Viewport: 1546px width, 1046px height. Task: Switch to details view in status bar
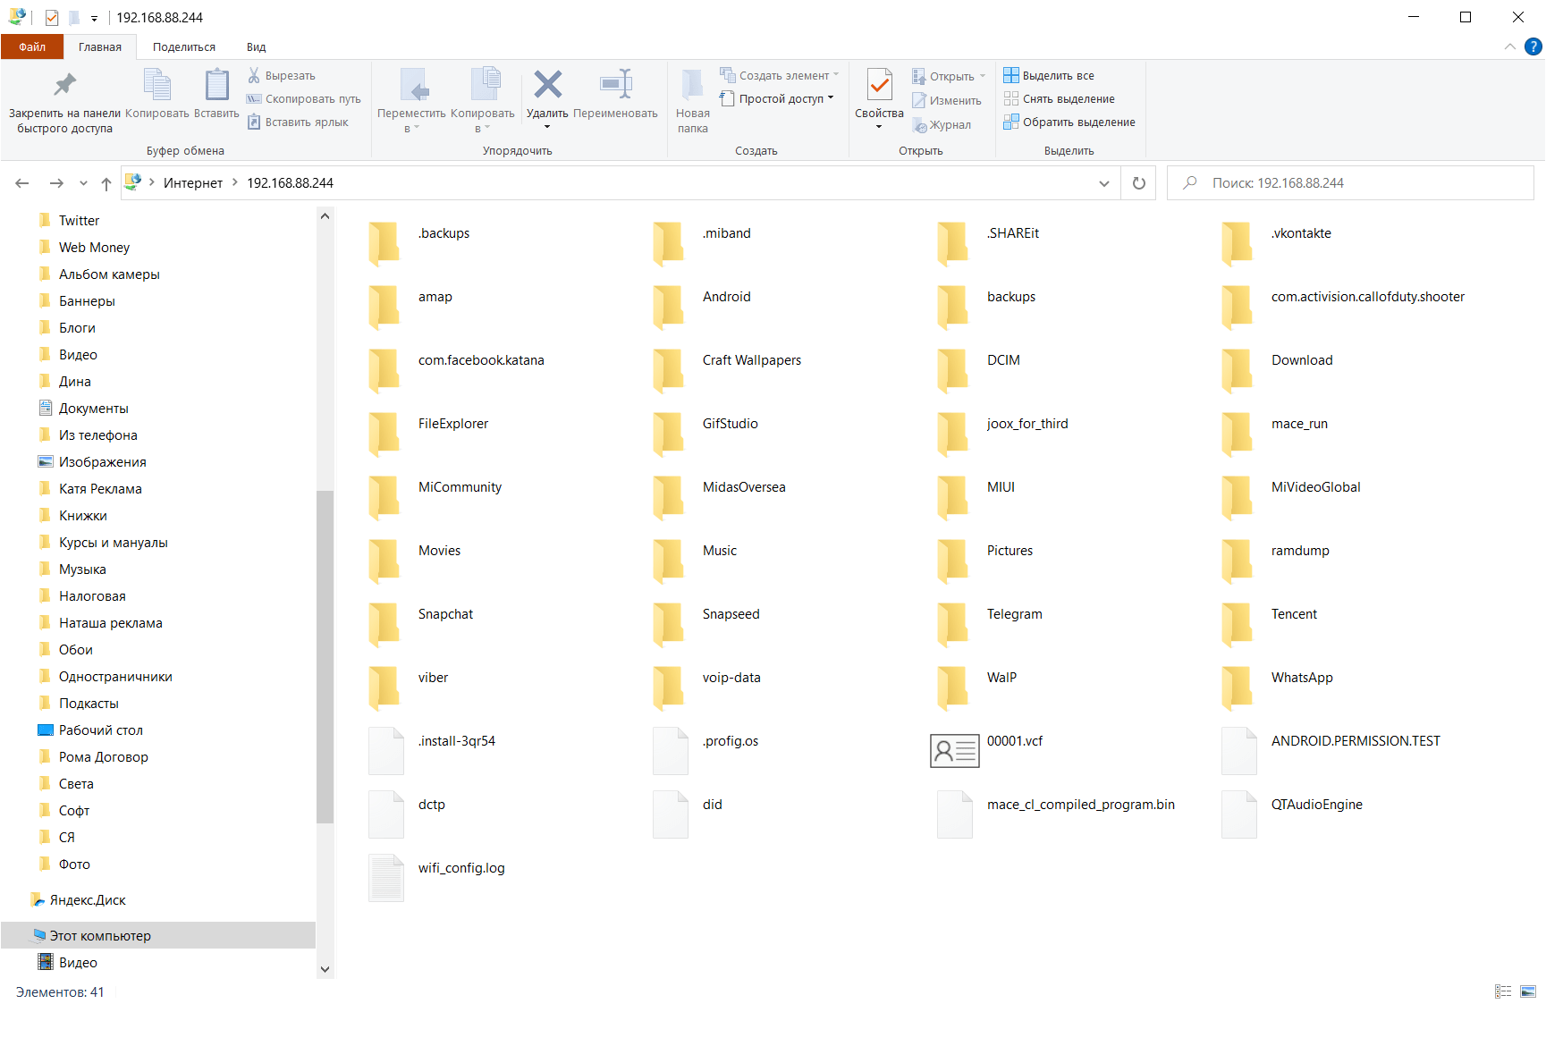tap(1503, 991)
